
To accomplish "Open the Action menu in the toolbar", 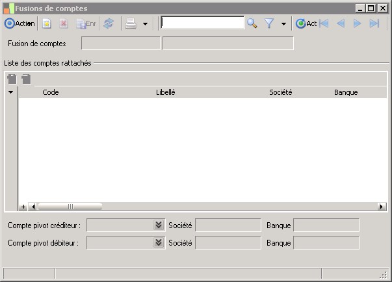I will coord(20,23).
